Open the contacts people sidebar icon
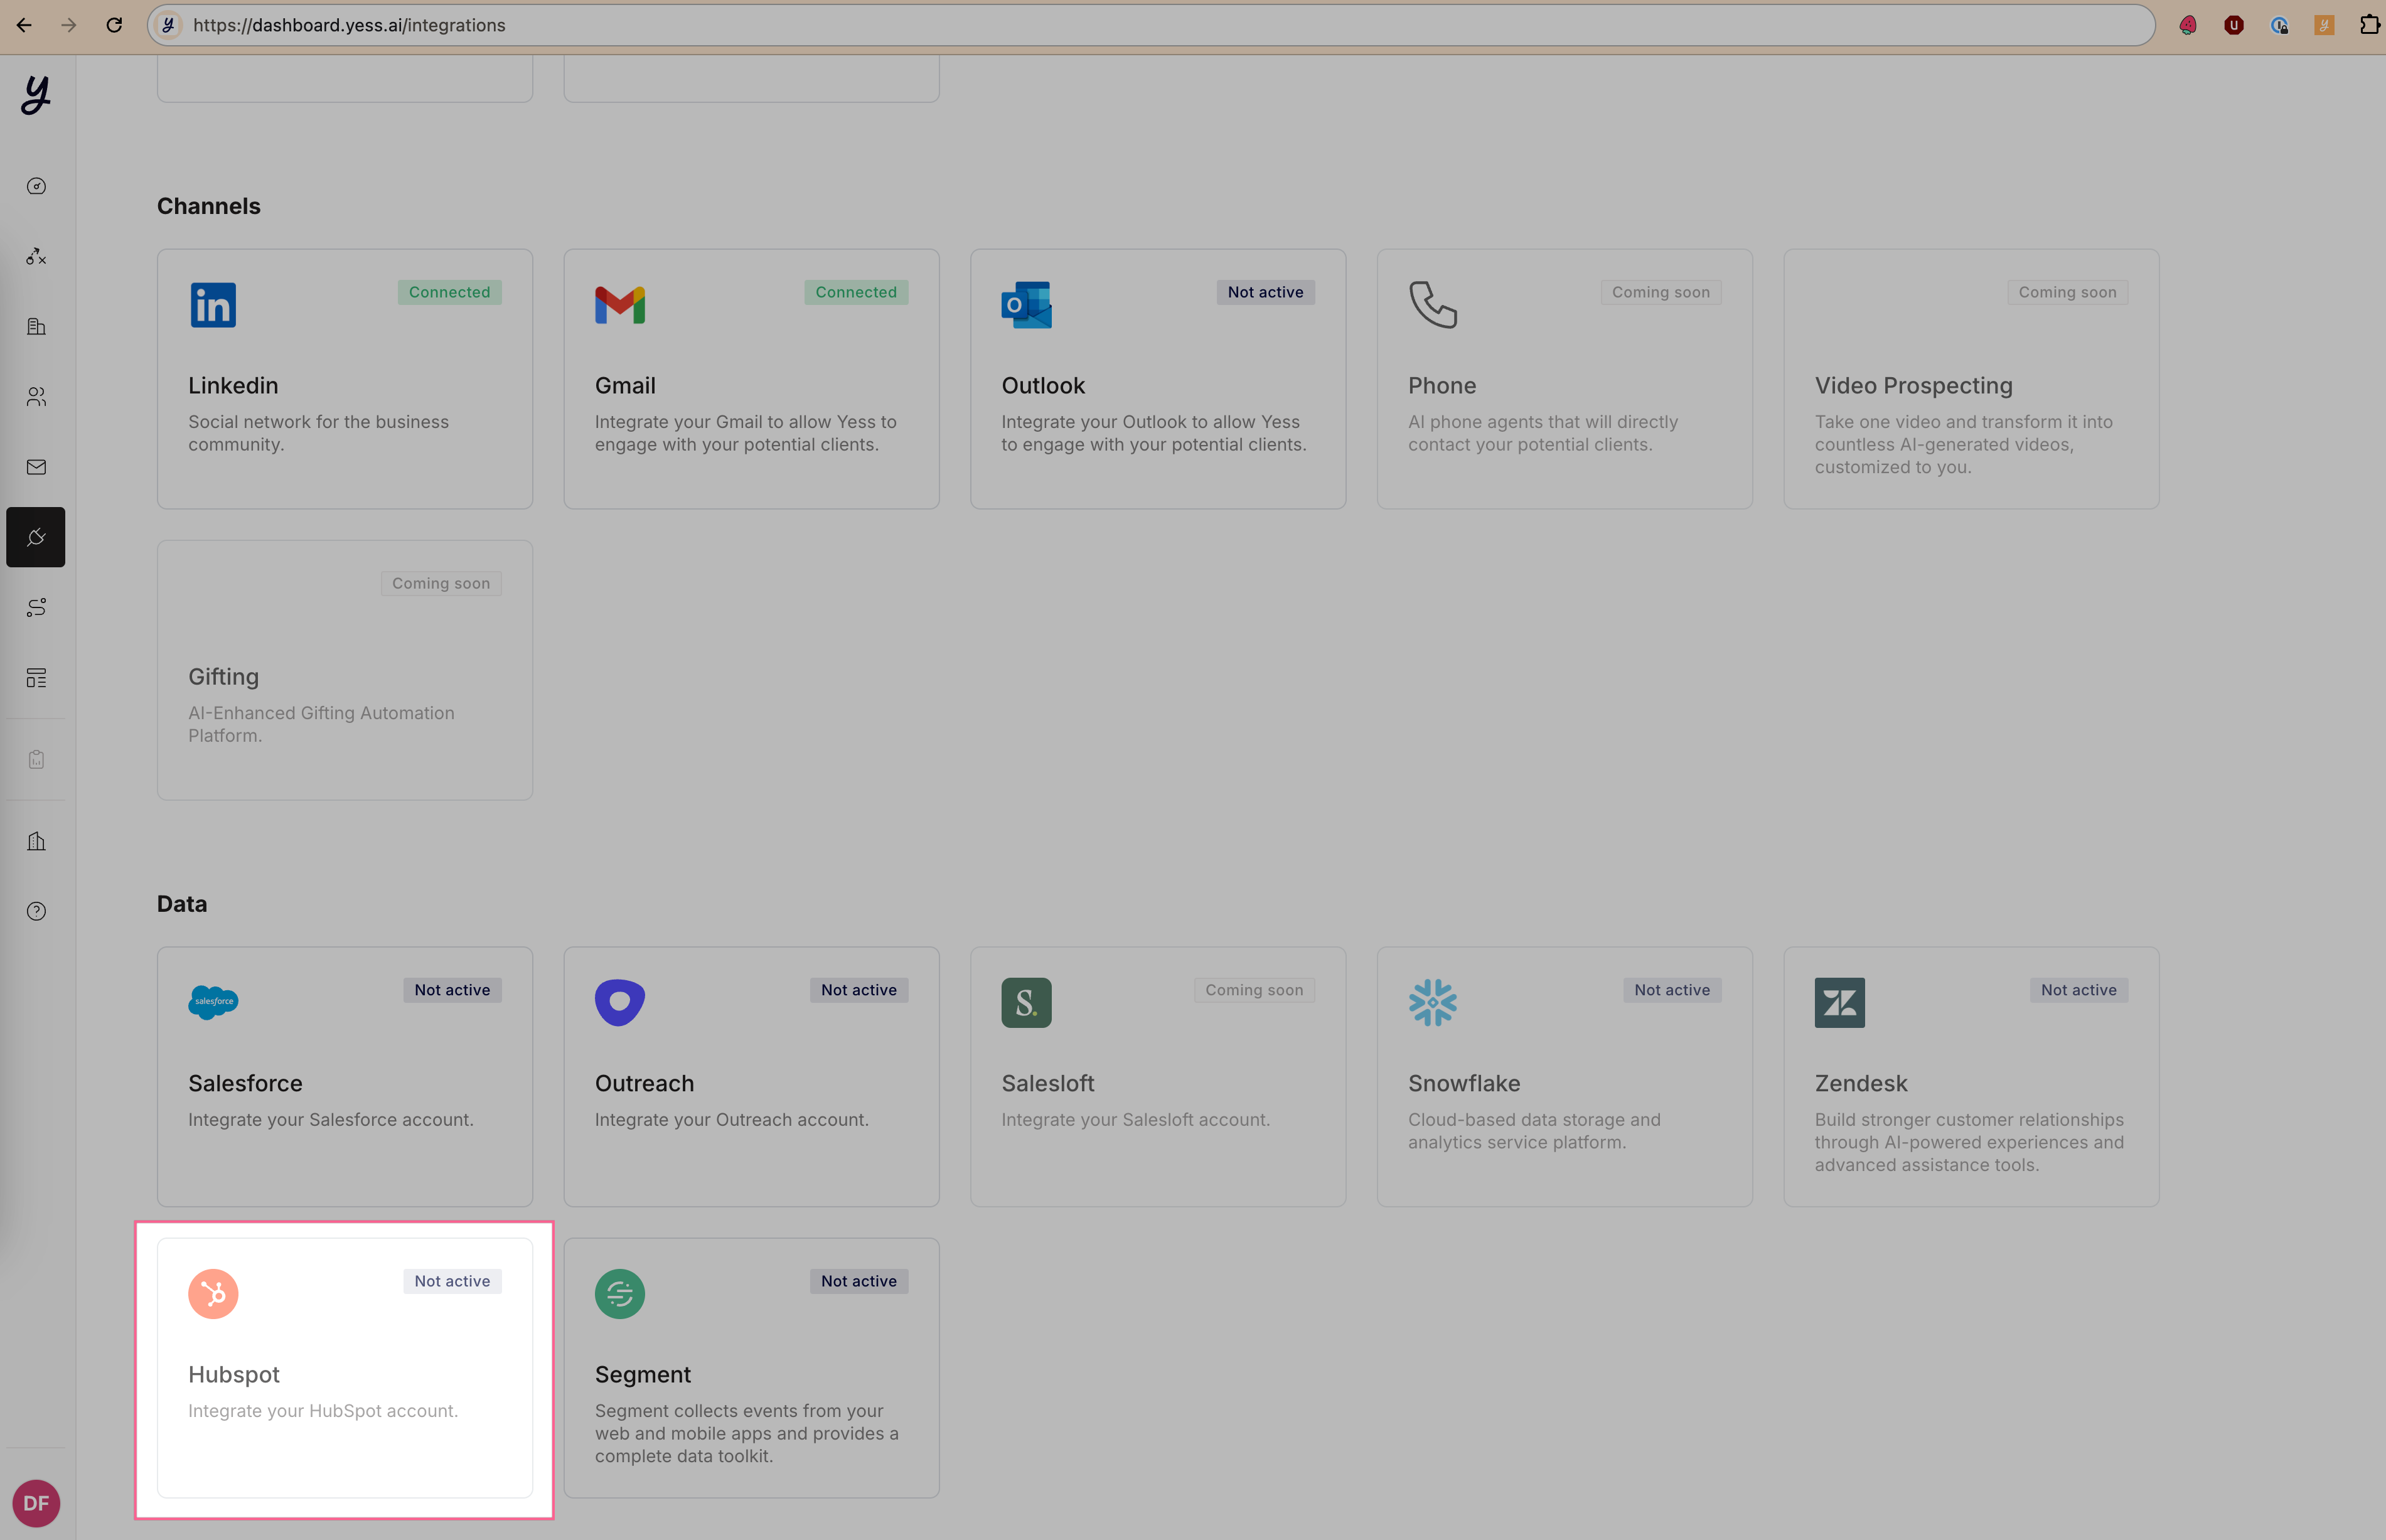Viewport: 2386px width, 1540px height. [x=36, y=397]
